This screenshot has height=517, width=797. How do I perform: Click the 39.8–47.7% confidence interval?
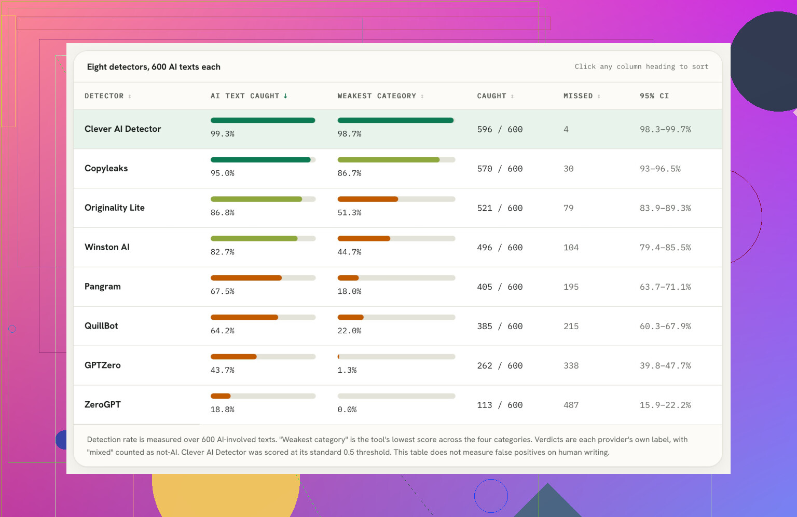pos(665,366)
